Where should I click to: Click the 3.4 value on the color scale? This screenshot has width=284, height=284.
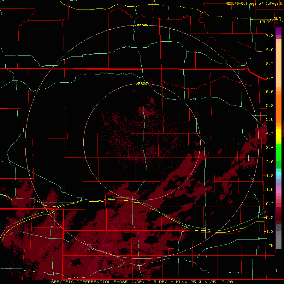(x=270, y=148)
